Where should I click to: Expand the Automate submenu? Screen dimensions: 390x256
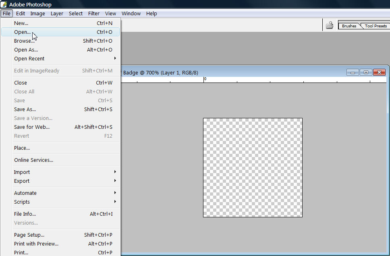tap(60, 193)
